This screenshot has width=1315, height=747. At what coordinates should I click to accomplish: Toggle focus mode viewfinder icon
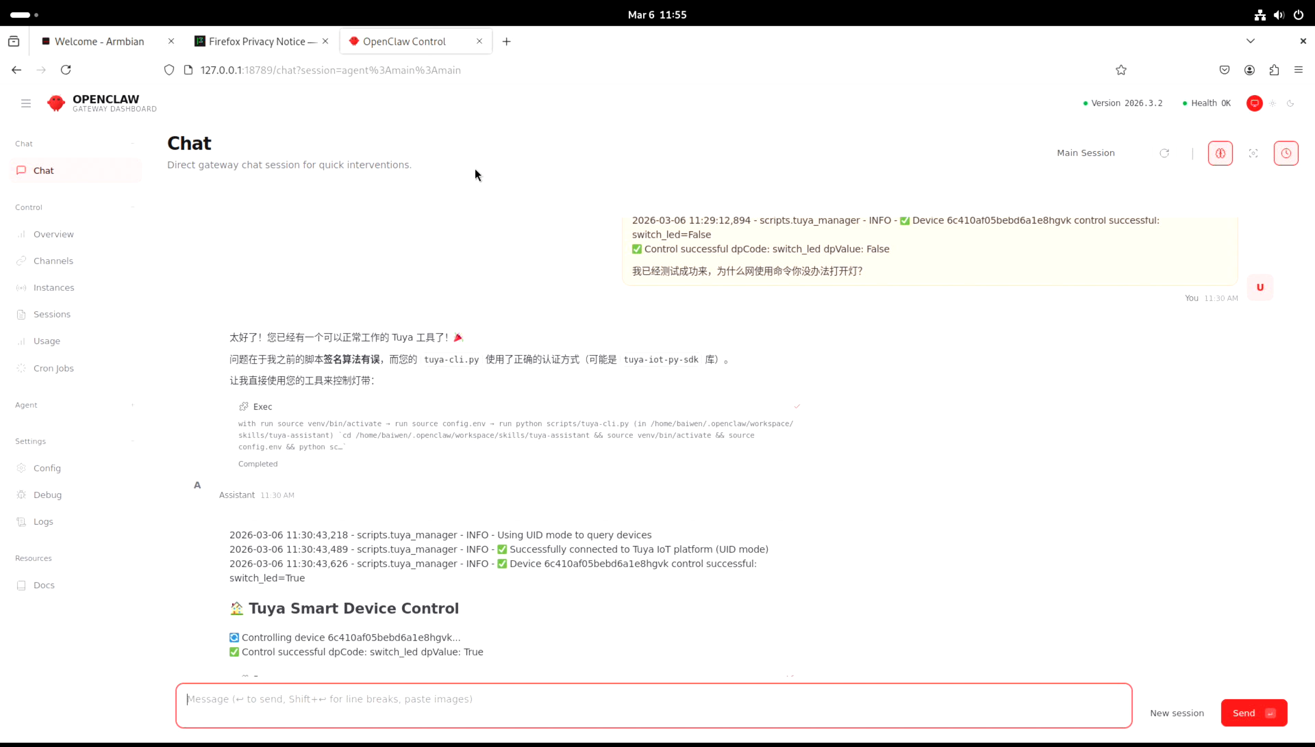click(x=1253, y=153)
